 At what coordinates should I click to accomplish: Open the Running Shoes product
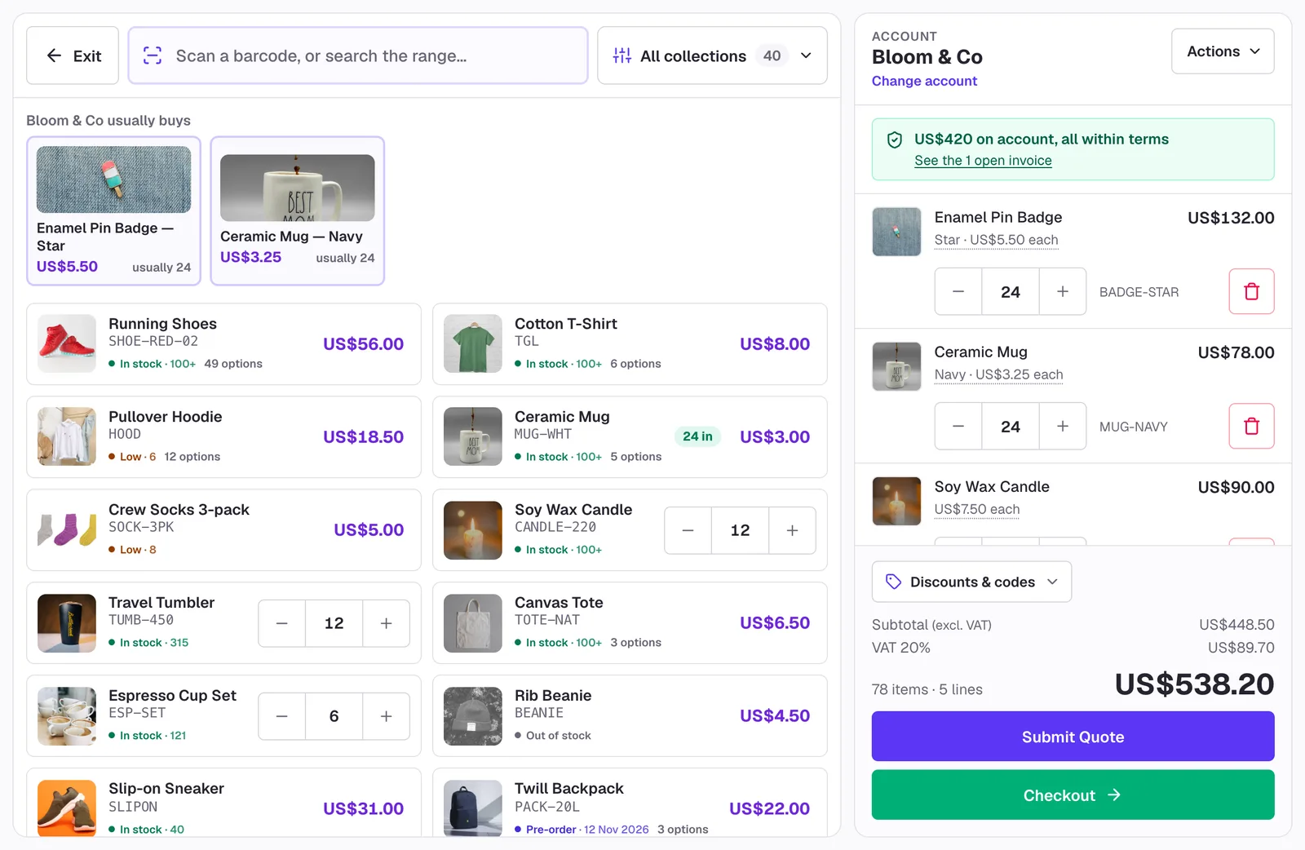tap(223, 344)
